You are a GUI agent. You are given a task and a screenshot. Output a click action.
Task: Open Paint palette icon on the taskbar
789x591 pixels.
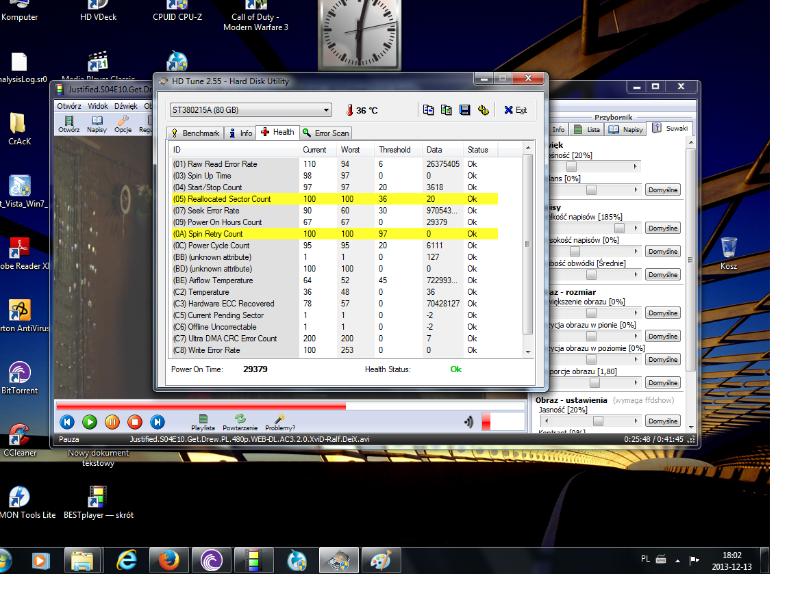pyautogui.click(x=381, y=560)
